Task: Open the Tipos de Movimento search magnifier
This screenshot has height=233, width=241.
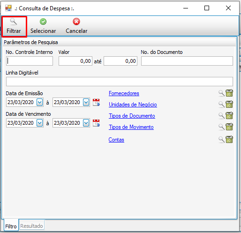Action: click(221, 127)
